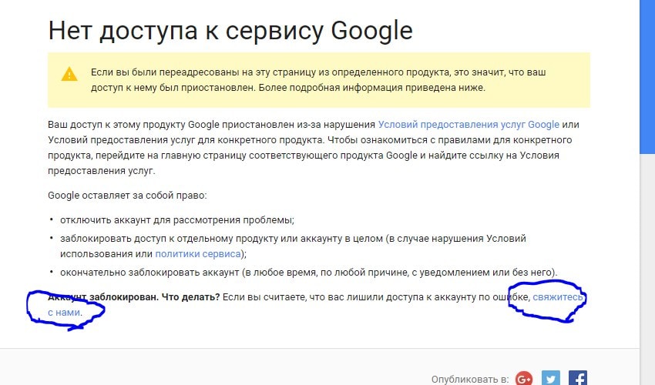
Task: Follow the свяжитесь link
Action: (558, 297)
